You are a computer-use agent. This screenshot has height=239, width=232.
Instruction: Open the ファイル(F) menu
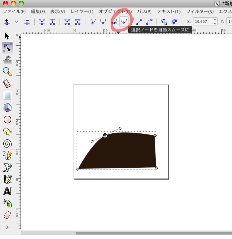tap(14, 12)
